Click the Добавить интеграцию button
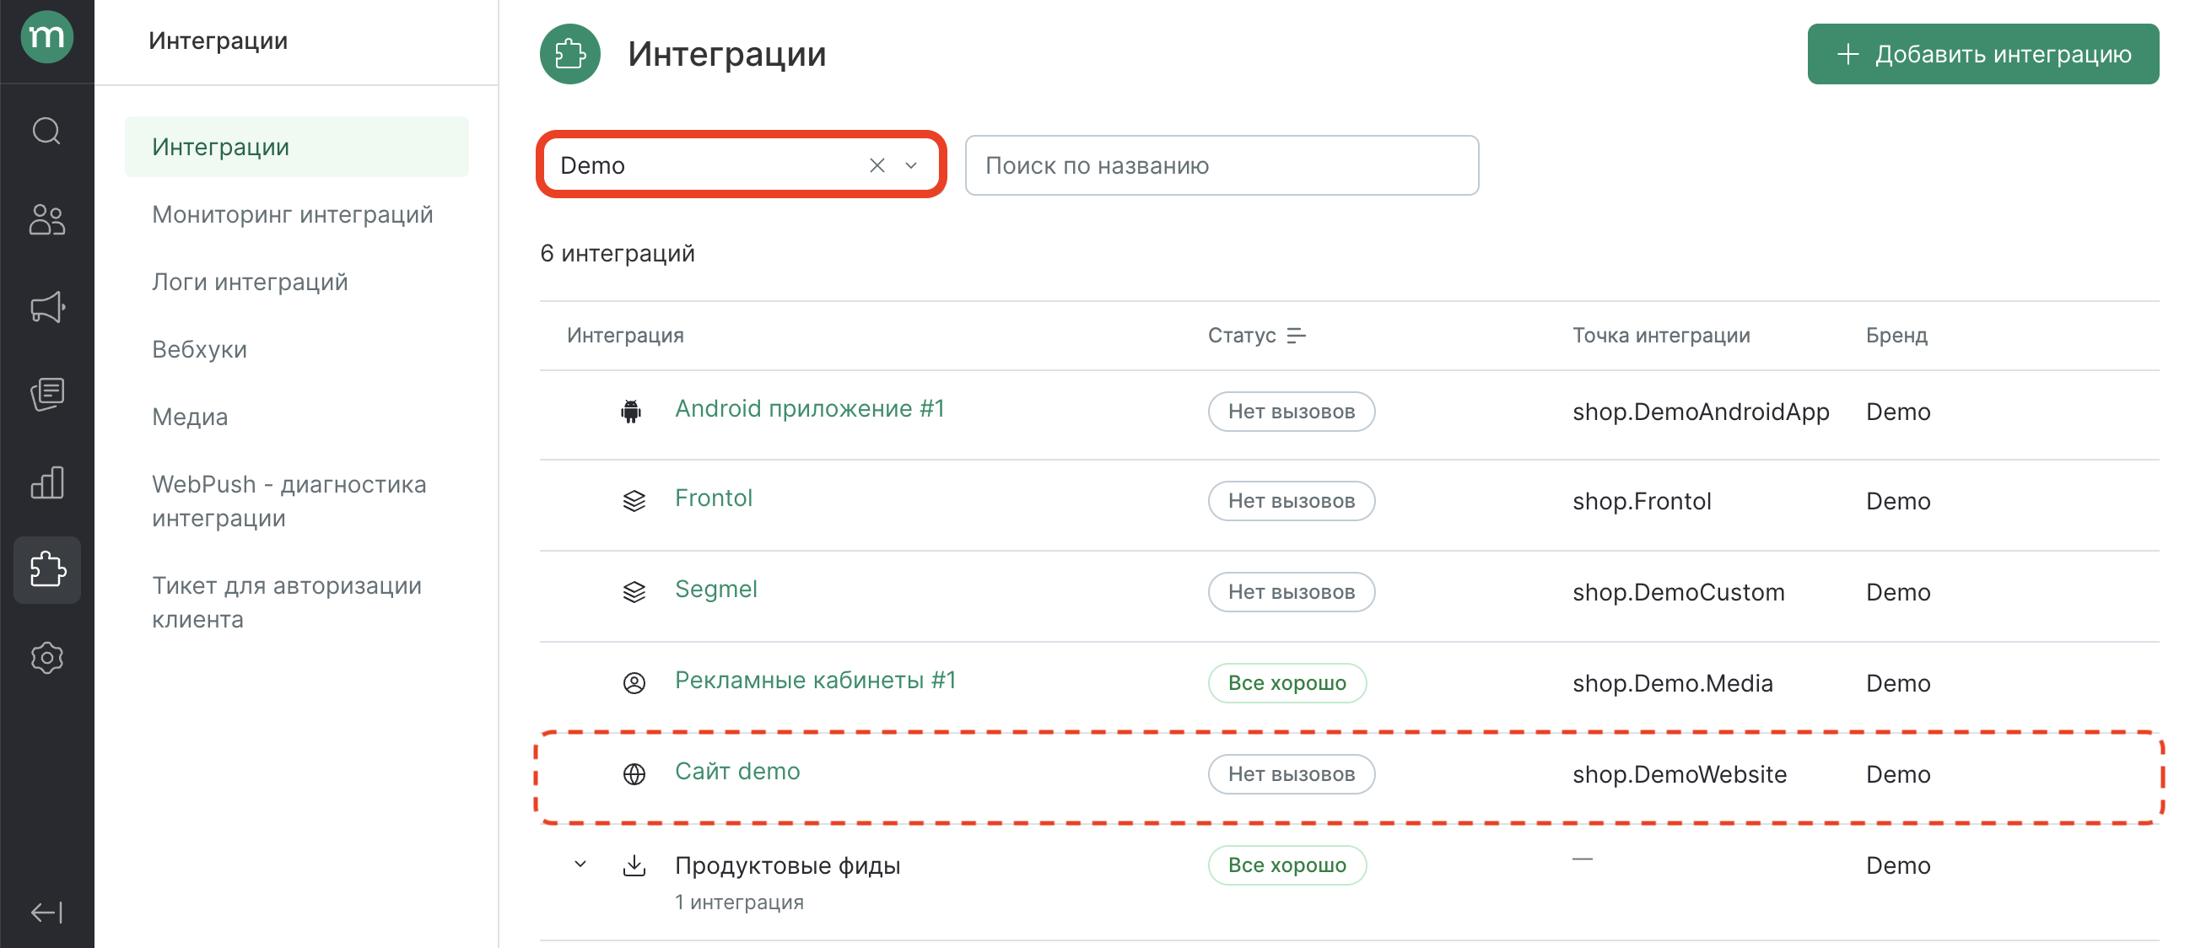The image size is (2190, 948). coord(1982,54)
